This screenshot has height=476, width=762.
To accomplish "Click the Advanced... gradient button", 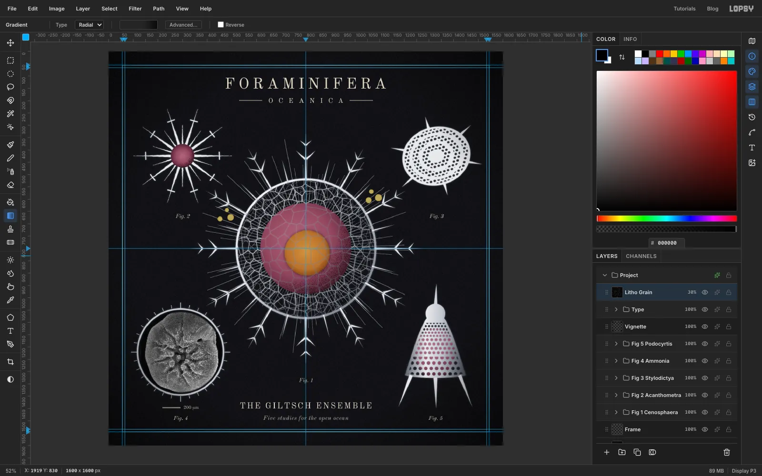I will (x=183, y=25).
